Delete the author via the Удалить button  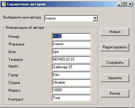[x=115, y=78]
